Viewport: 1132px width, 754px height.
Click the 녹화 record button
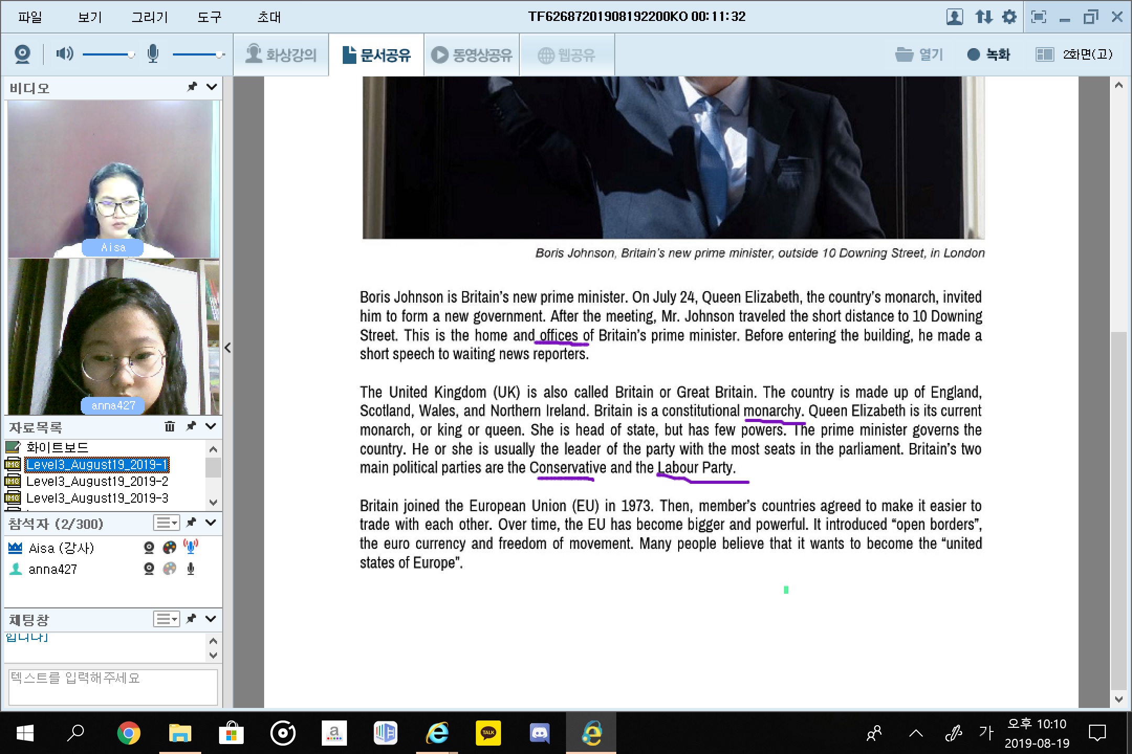(988, 54)
